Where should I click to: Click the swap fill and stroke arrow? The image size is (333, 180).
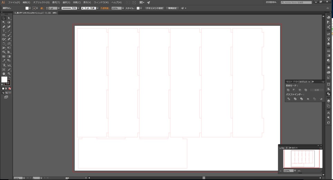9,78
